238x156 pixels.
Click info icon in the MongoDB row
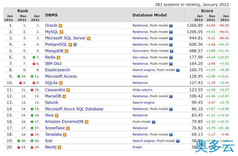point(172,51)
